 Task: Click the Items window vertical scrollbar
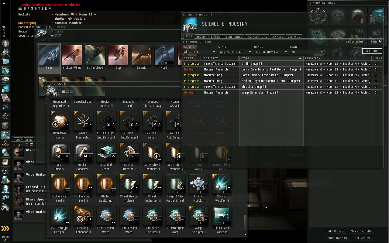[246, 223]
